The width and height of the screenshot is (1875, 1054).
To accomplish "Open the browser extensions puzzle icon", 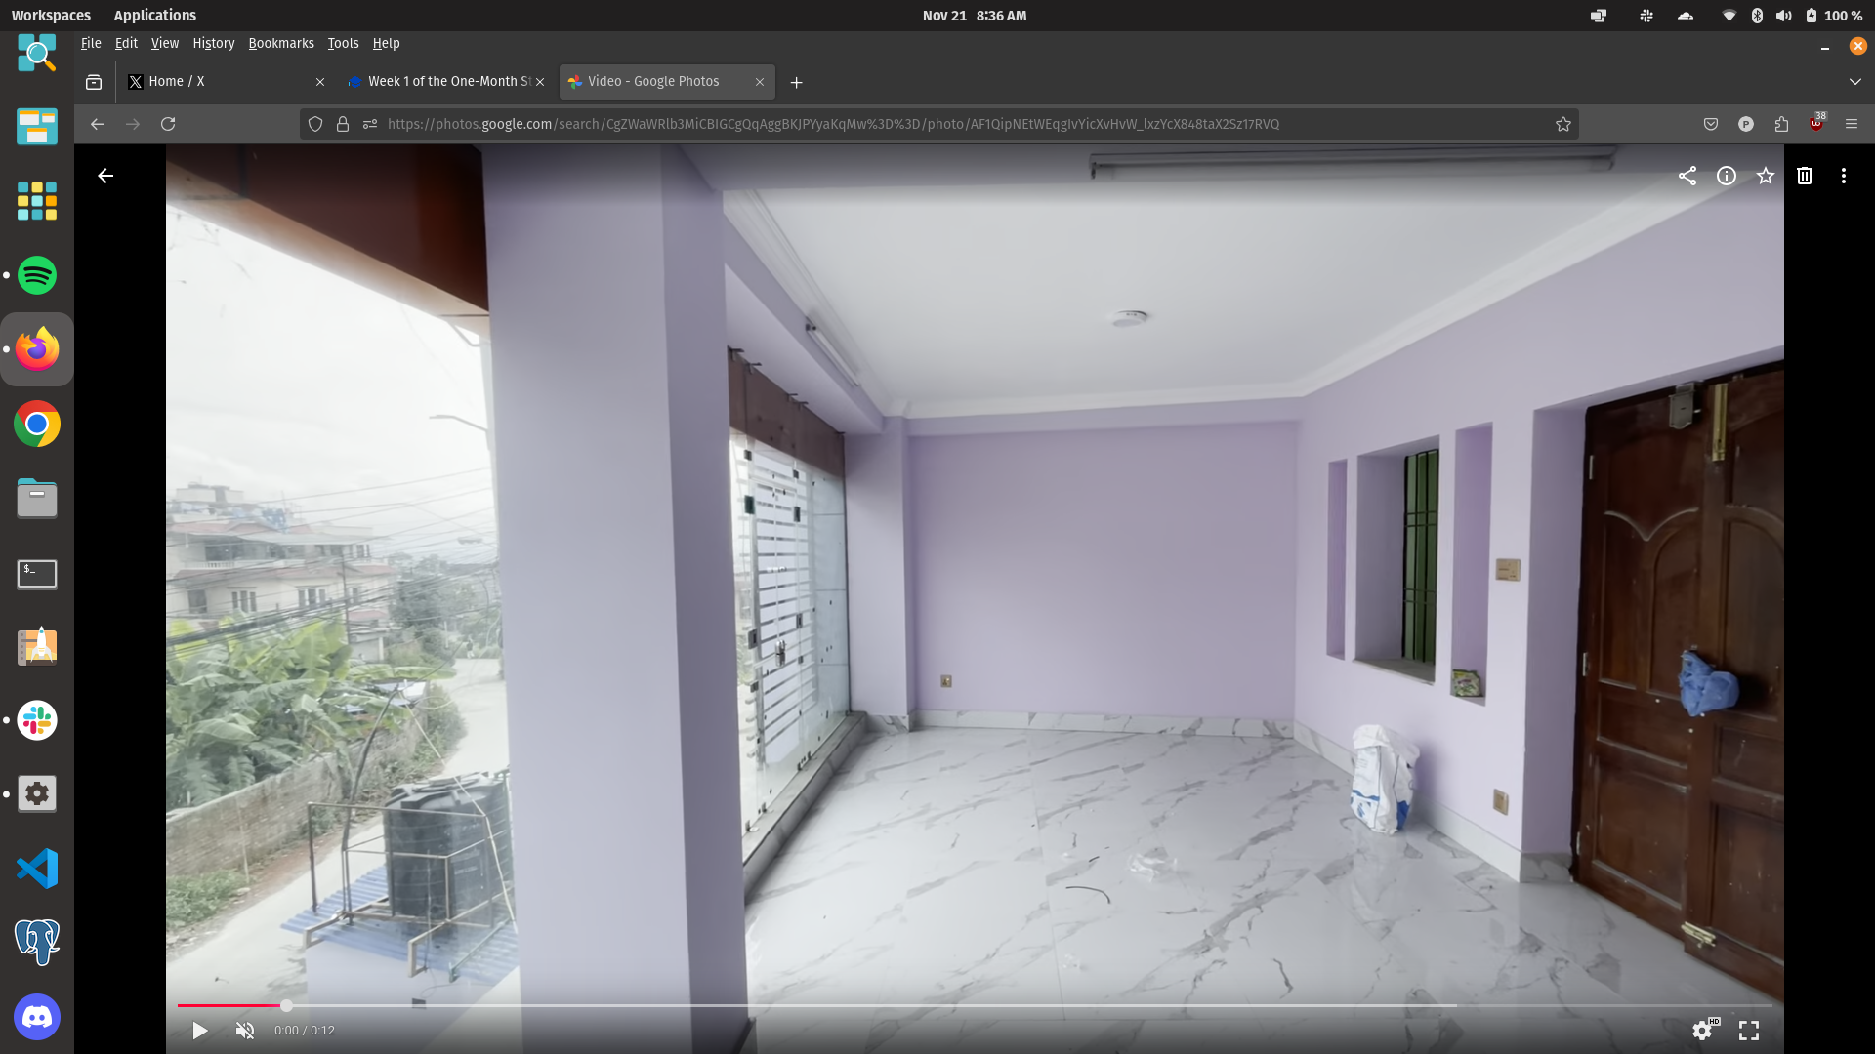I will point(1781,124).
